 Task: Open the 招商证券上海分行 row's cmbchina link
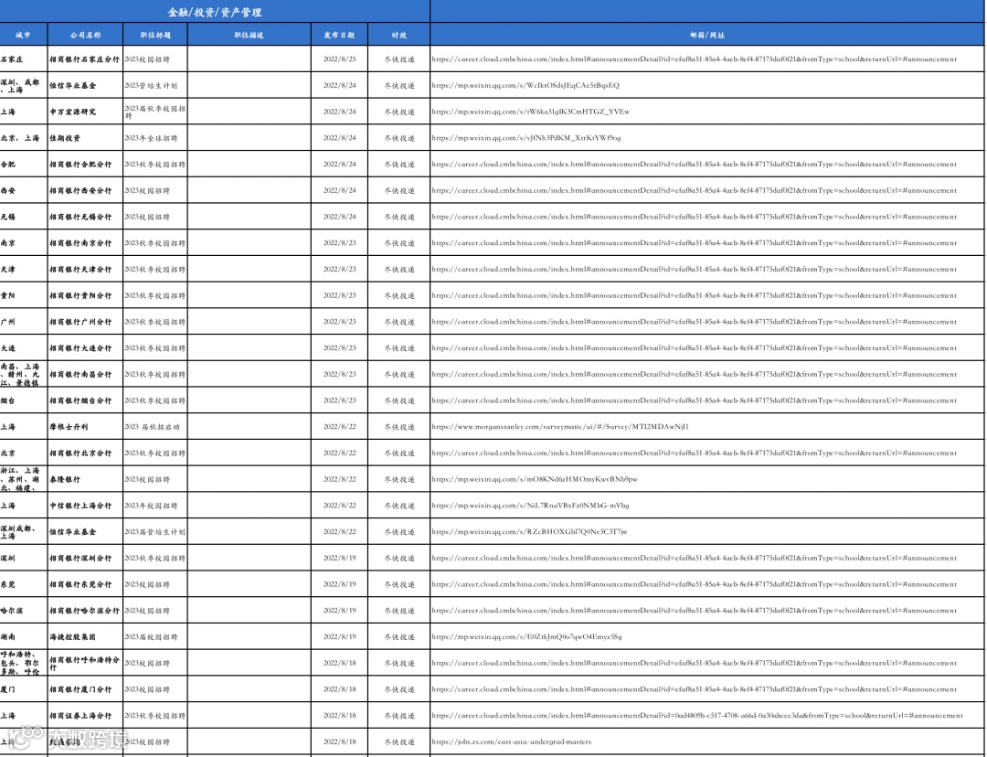[697, 716]
